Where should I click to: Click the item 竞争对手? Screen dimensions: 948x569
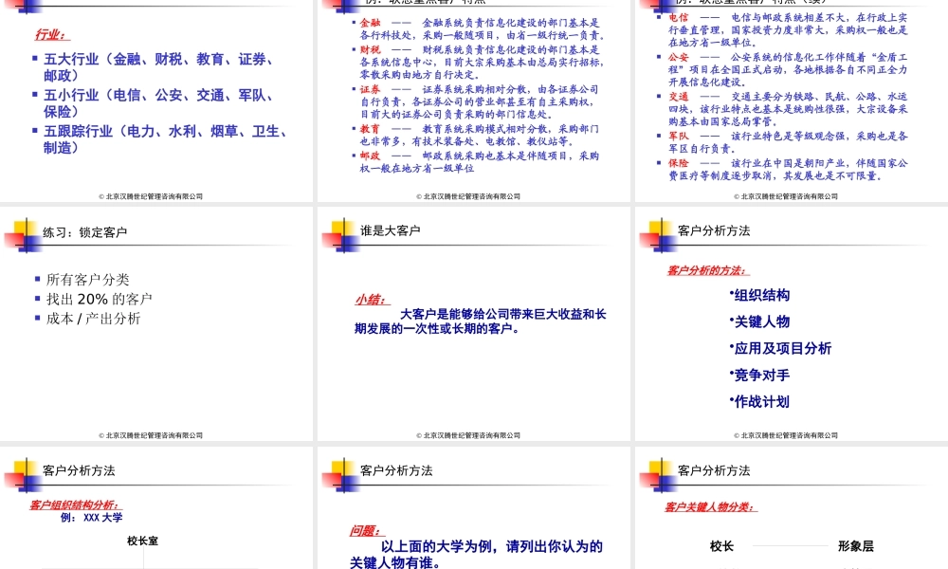point(761,375)
